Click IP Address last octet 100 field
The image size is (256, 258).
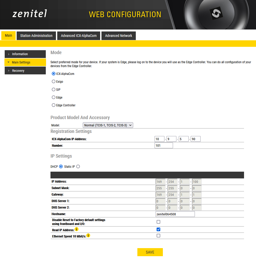coord(197,182)
